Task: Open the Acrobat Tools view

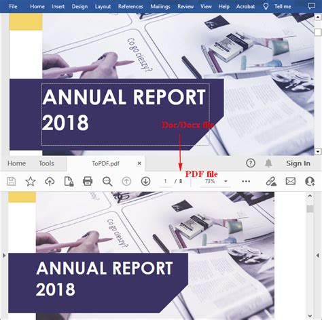Action: pyautogui.click(x=46, y=163)
